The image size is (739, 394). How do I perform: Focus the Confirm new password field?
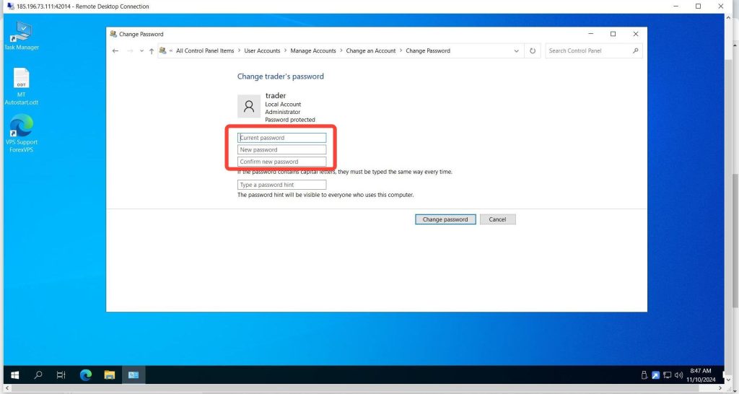point(282,161)
